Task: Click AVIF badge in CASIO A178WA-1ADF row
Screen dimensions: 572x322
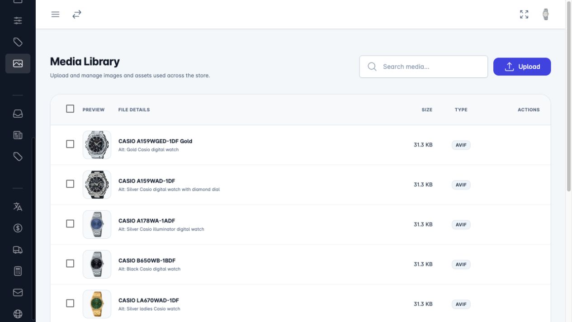Action: click(x=461, y=225)
